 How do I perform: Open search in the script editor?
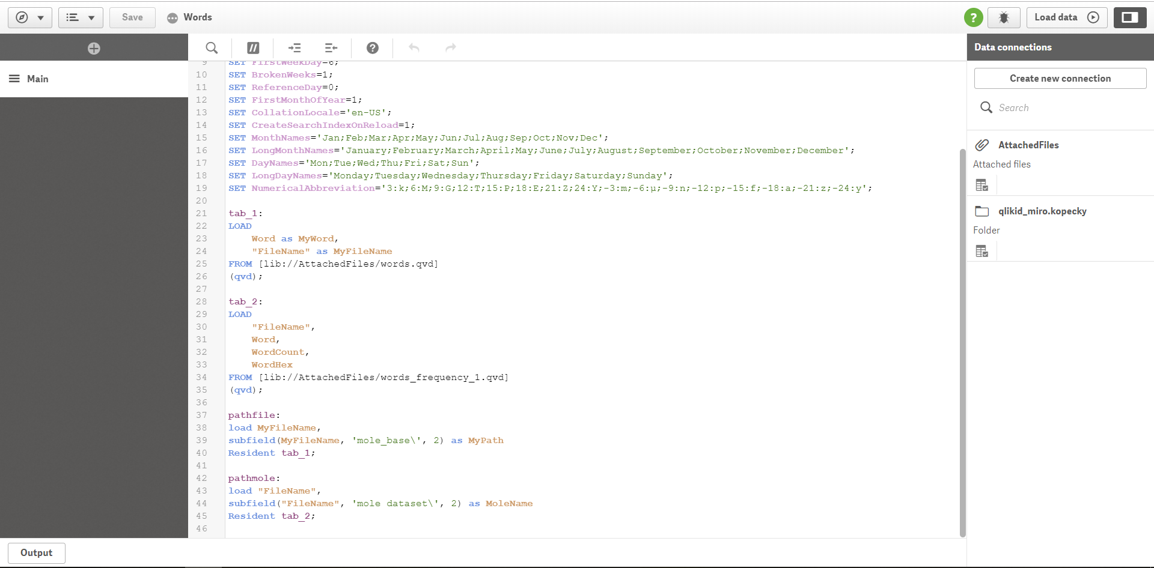tap(212, 47)
